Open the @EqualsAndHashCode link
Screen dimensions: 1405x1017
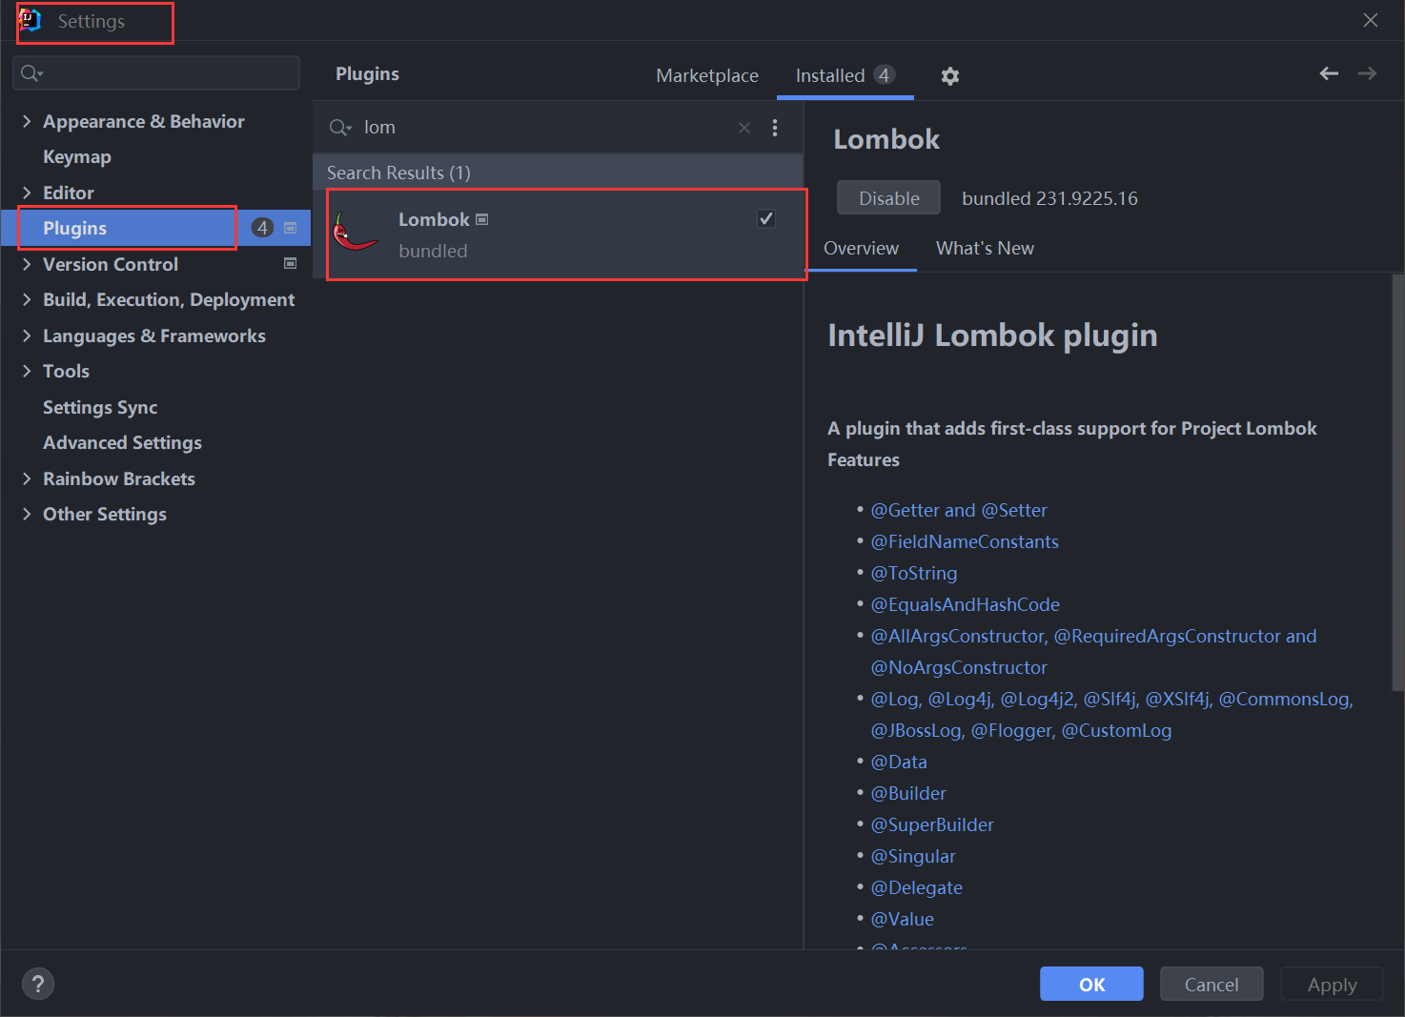pos(965,604)
